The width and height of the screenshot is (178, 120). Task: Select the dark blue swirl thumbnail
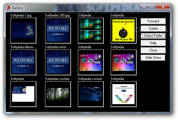coord(91,94)
